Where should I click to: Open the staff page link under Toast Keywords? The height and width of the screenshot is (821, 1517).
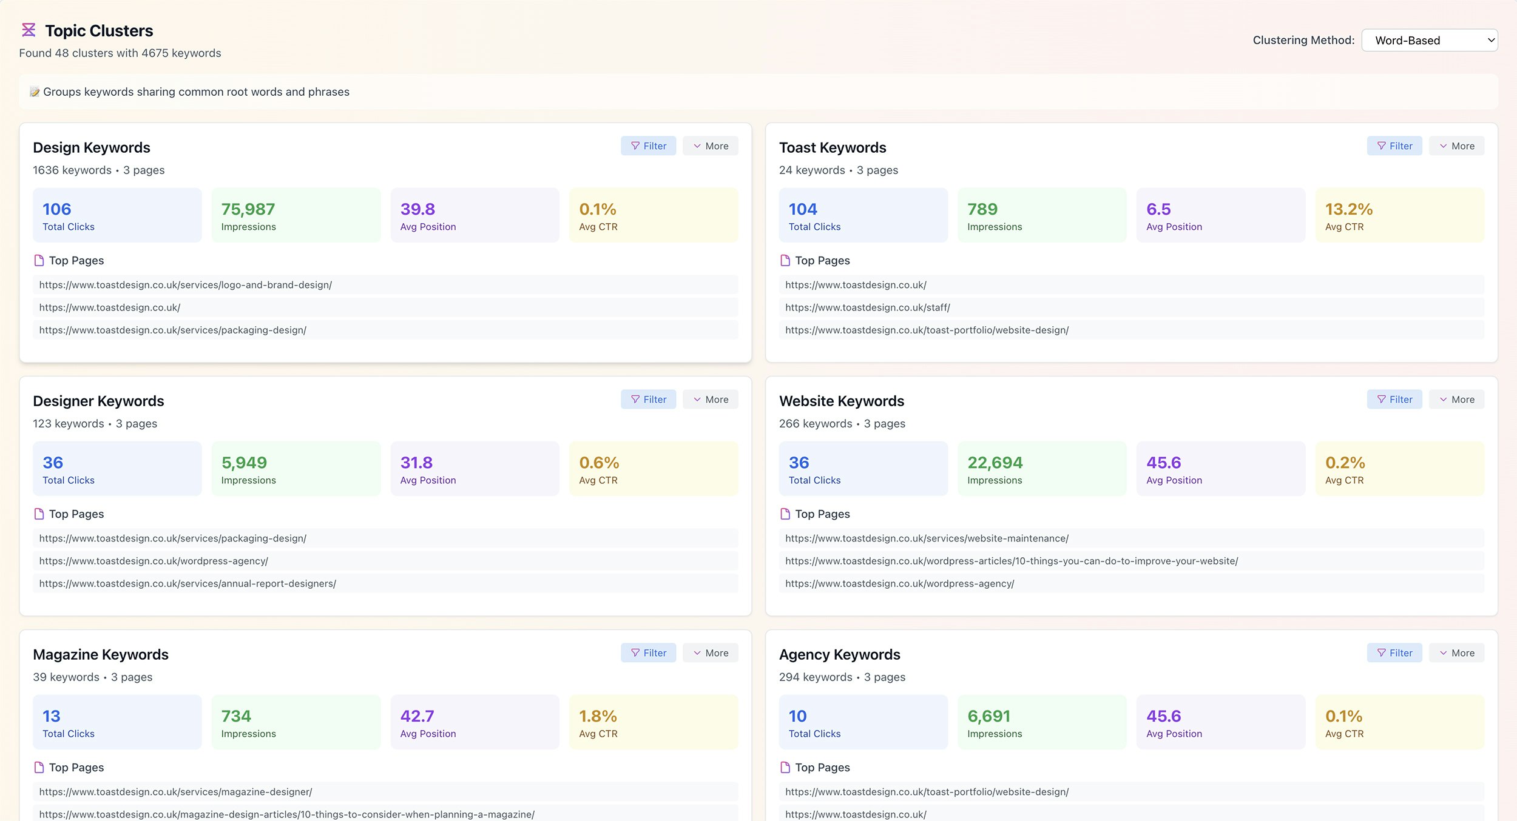tap(867, 307)
